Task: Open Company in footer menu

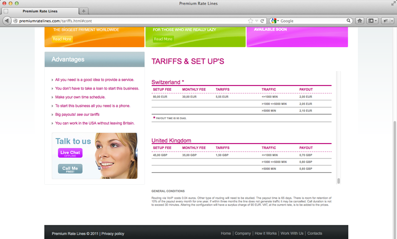Action: [243, 234]
